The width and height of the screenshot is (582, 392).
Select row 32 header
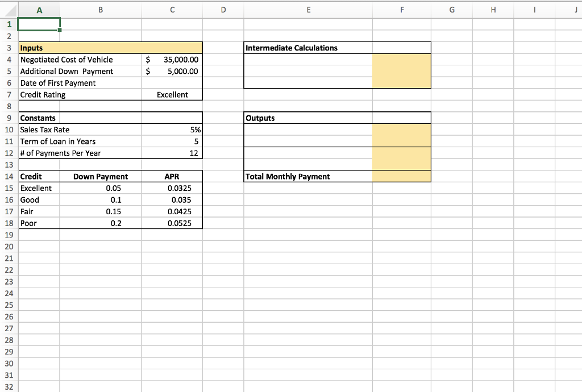coord(9,387)
